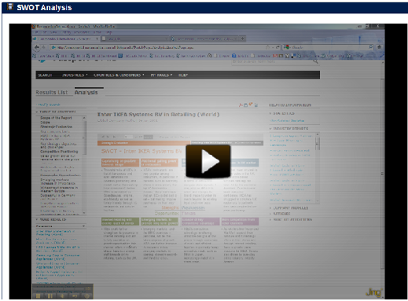Collapse the Industry Reports section
The width and height of the screenshot is (408, 301).
pos(289,129)
